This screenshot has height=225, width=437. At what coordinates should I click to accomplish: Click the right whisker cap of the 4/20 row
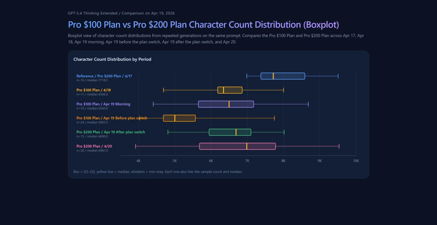click(x=339, y=146)
